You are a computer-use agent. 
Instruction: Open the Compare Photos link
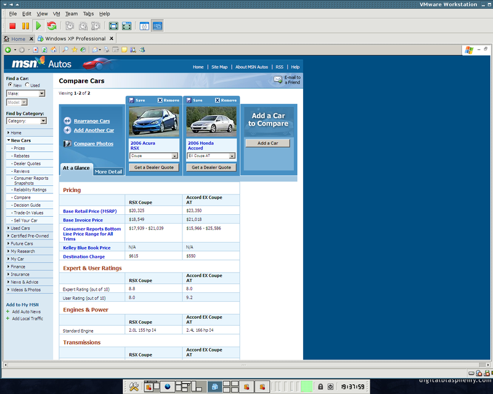pos(94,143)
